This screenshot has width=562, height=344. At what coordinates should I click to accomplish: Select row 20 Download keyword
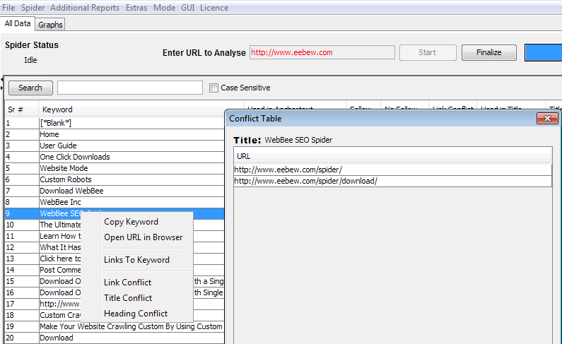click(115, 338)
